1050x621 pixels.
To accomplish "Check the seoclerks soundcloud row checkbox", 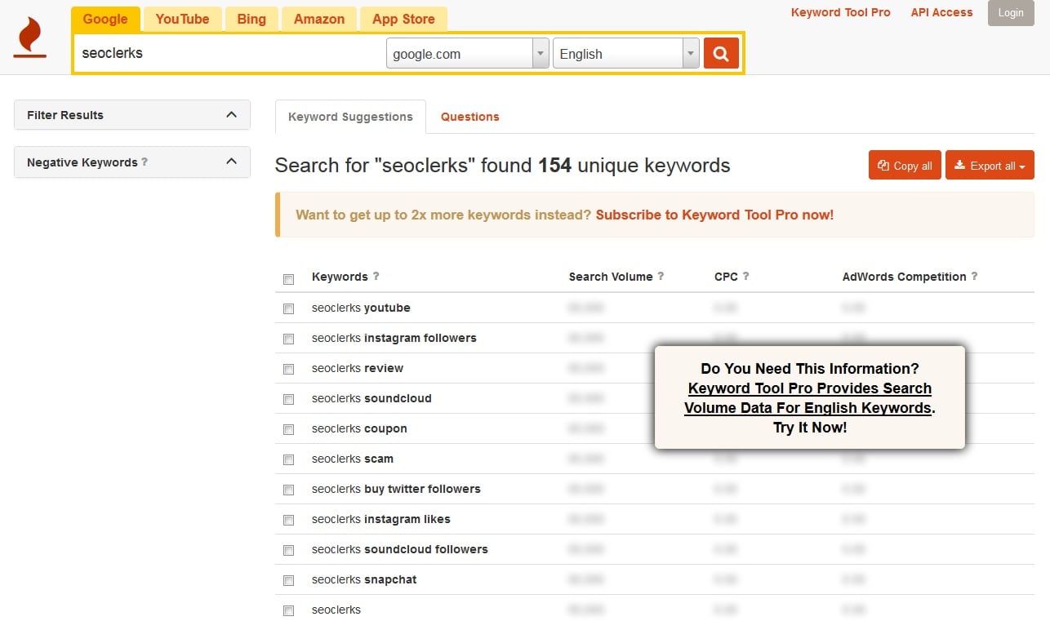I will pos(288,399).
